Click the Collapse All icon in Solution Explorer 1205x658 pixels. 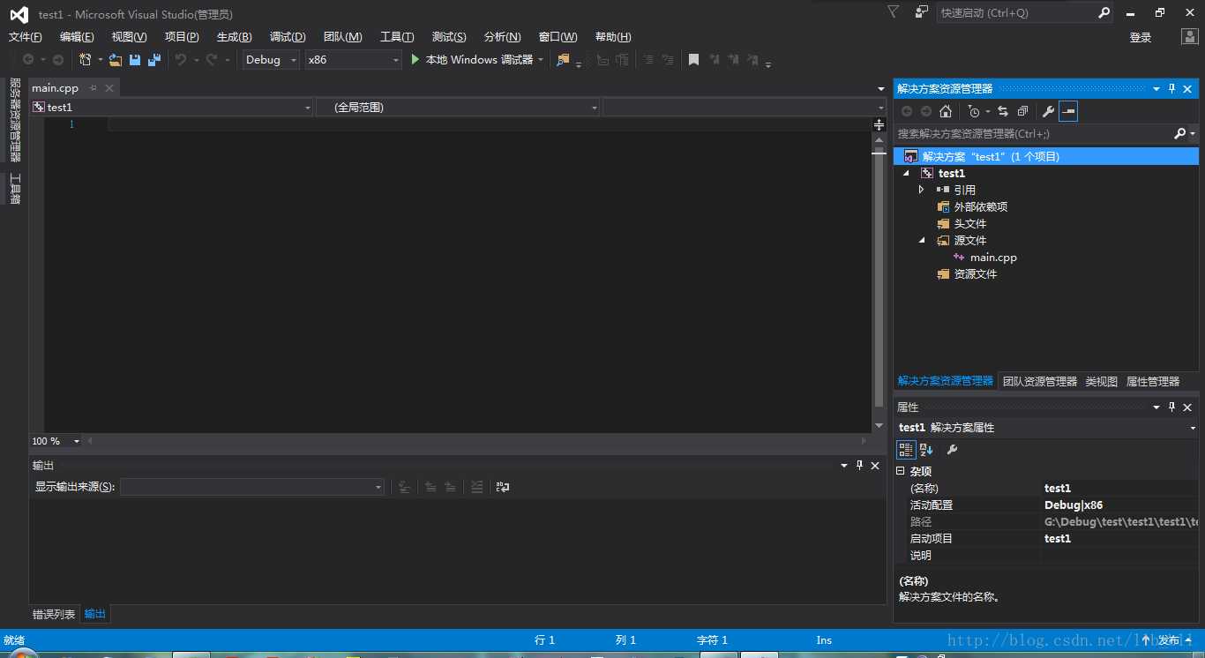pyautogui.click(x=1022, y=111)
